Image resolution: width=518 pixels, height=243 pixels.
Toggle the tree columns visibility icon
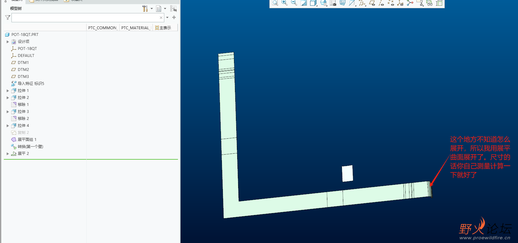pyautogui.click(x=173, y=9)
